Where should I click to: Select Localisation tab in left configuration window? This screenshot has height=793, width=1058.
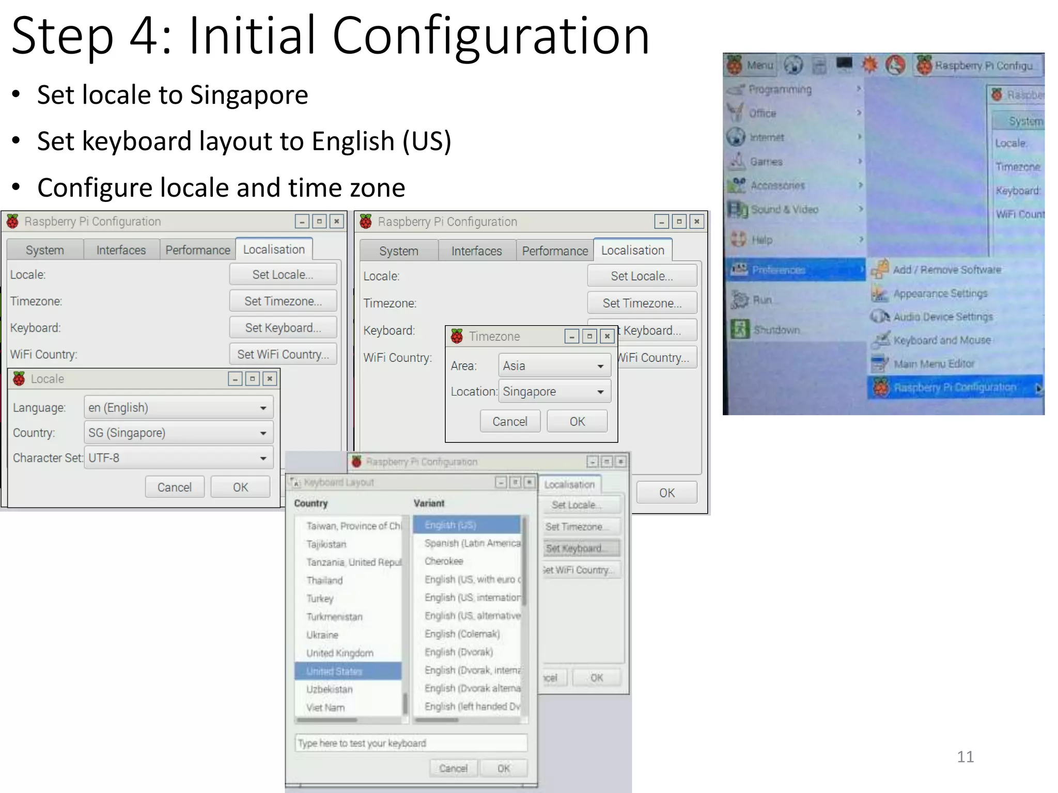pyautogui.click(x=274, y=249)
